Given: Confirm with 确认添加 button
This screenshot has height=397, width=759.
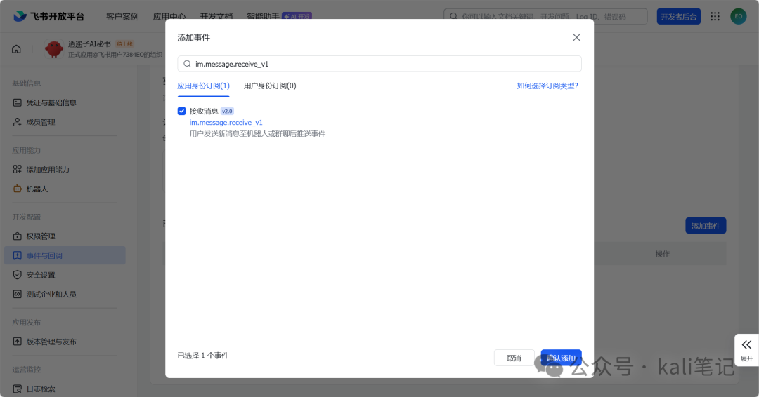Looking at the screenshot, I should pyautogui.click(x=561, y=358).
